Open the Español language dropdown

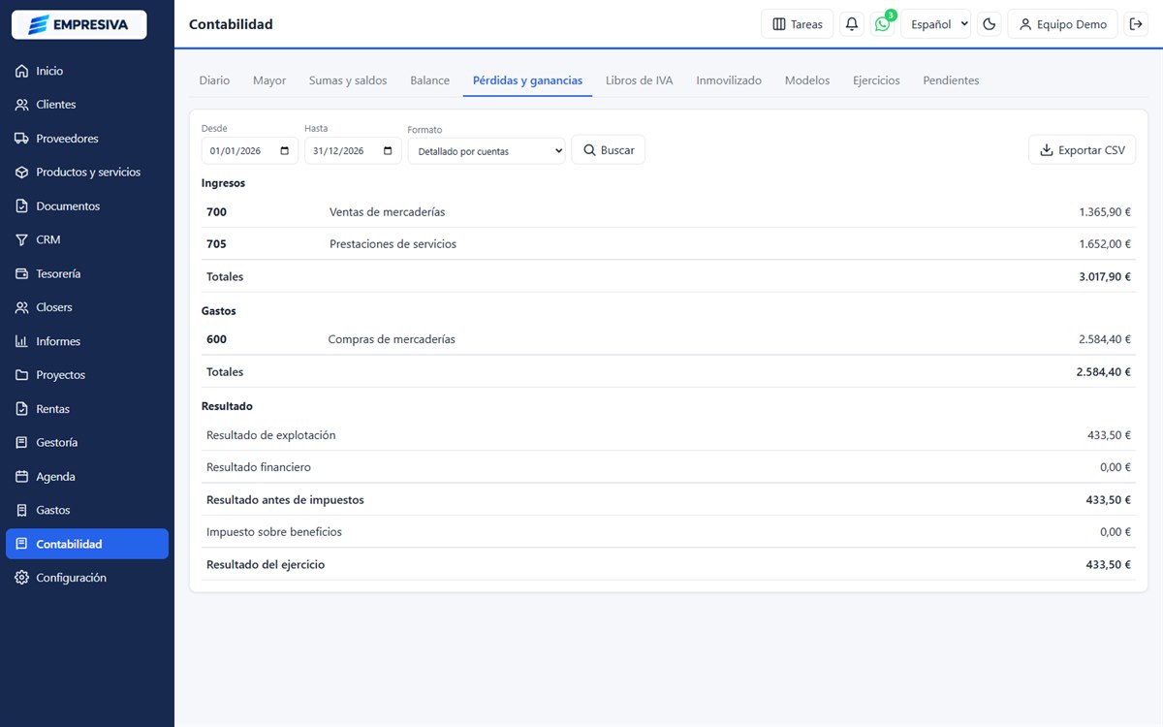(x=935, y=24)
